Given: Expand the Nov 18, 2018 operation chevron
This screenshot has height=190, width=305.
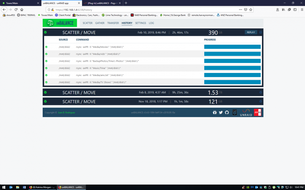Looking at the screenshot, I should coord(261,102).
